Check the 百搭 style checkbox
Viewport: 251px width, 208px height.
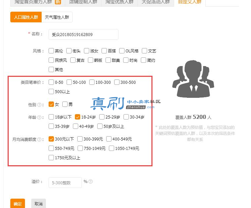104,51
